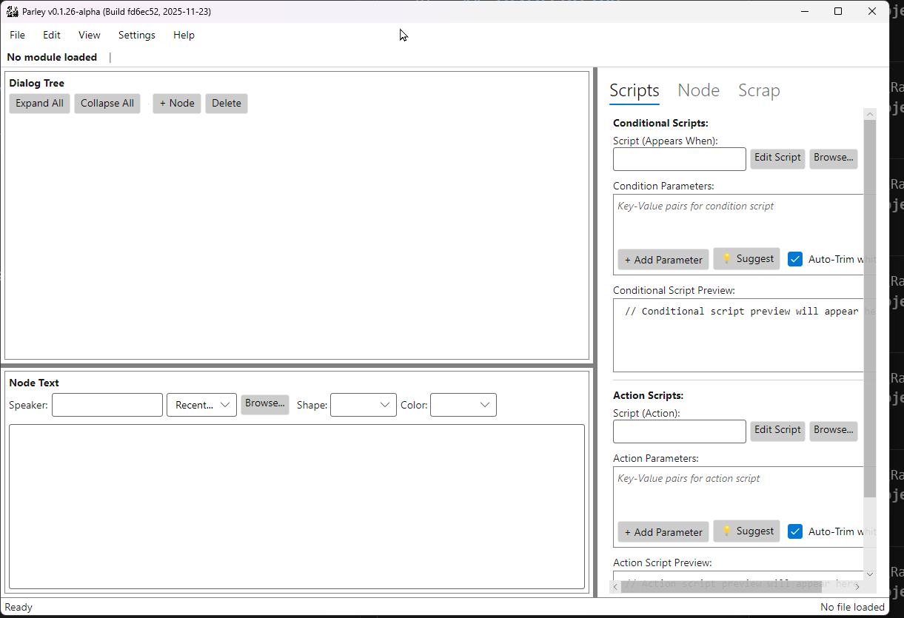Click the Node Text editing area
Viewport: 904px width, 618px height.
tap(297, 506)
